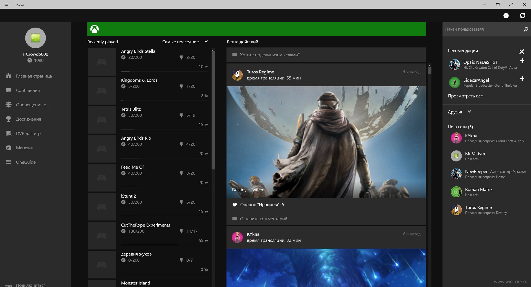Expand the Друзья filter dropdown

tap(459, 112)
